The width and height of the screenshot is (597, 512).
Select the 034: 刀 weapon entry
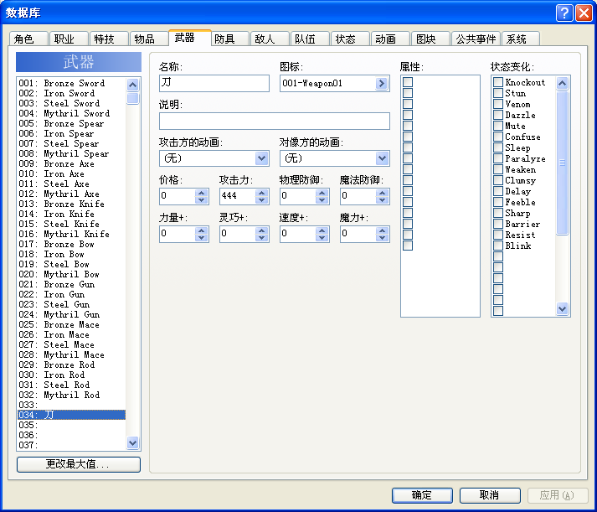71,415
